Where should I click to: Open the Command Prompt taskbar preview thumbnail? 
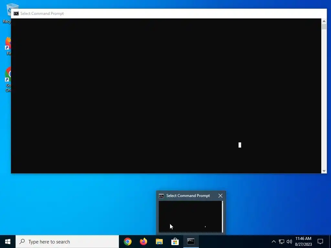point(191,217)
